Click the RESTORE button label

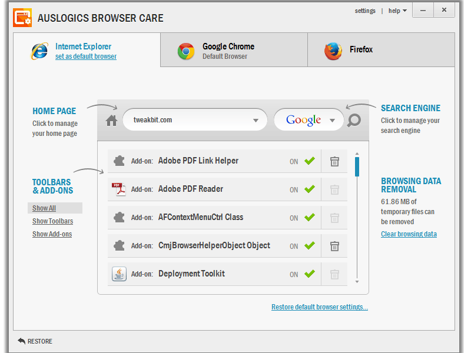(x=40, y=341)
